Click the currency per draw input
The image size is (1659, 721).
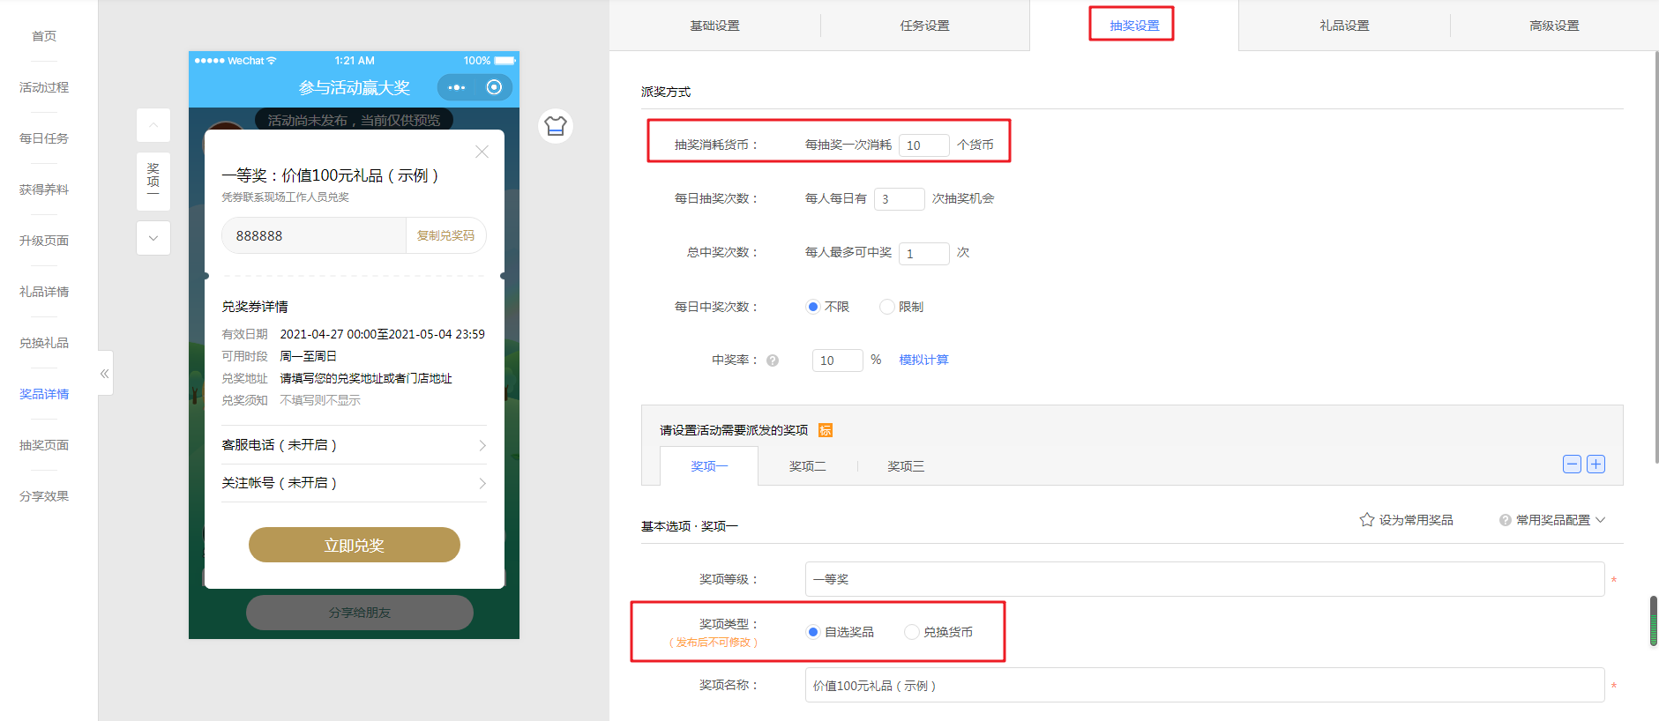[x=924, y=145]
